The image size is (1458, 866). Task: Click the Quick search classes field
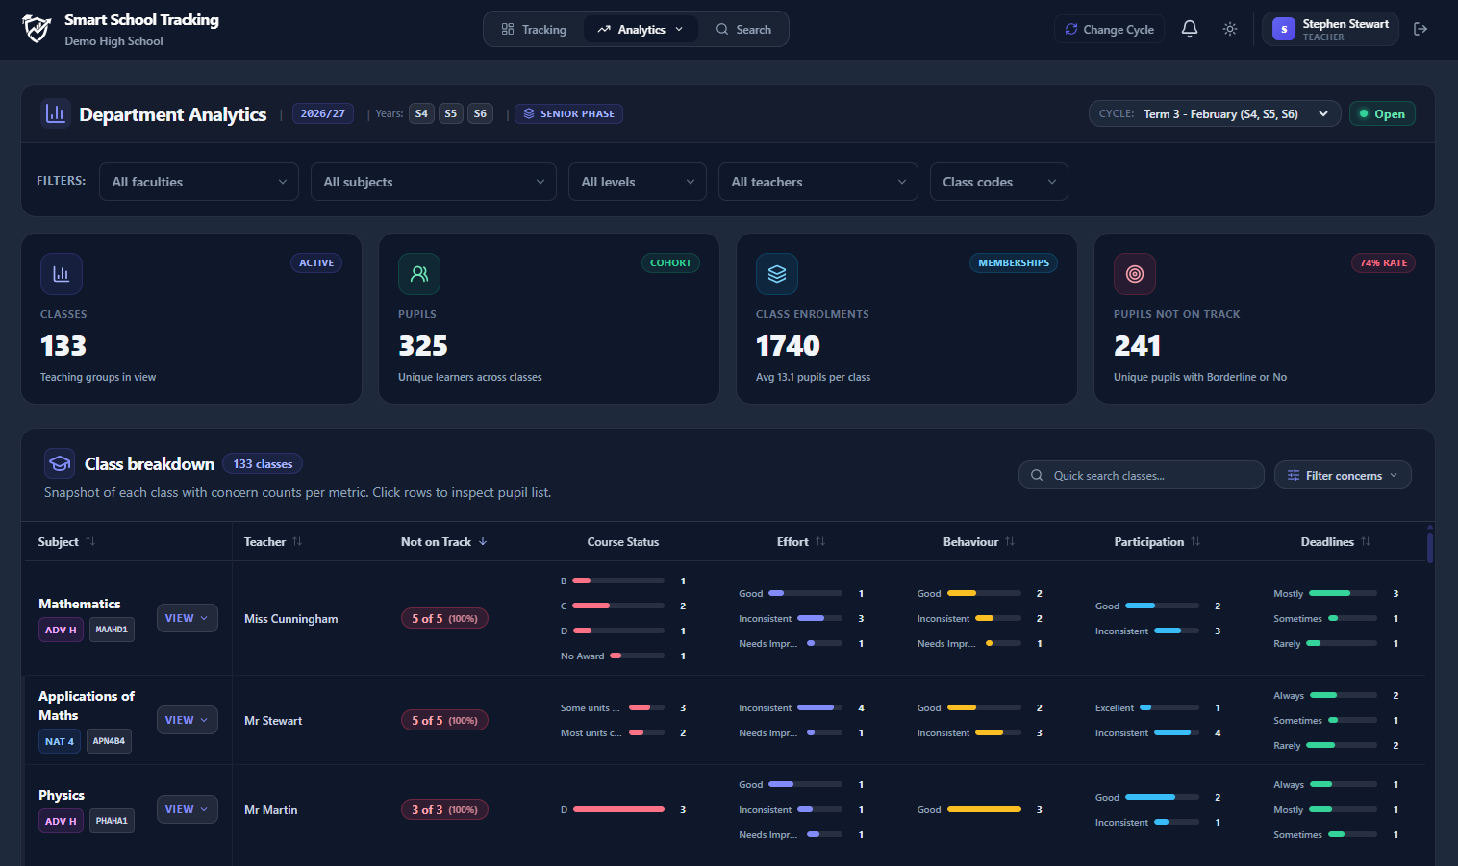1142,475
